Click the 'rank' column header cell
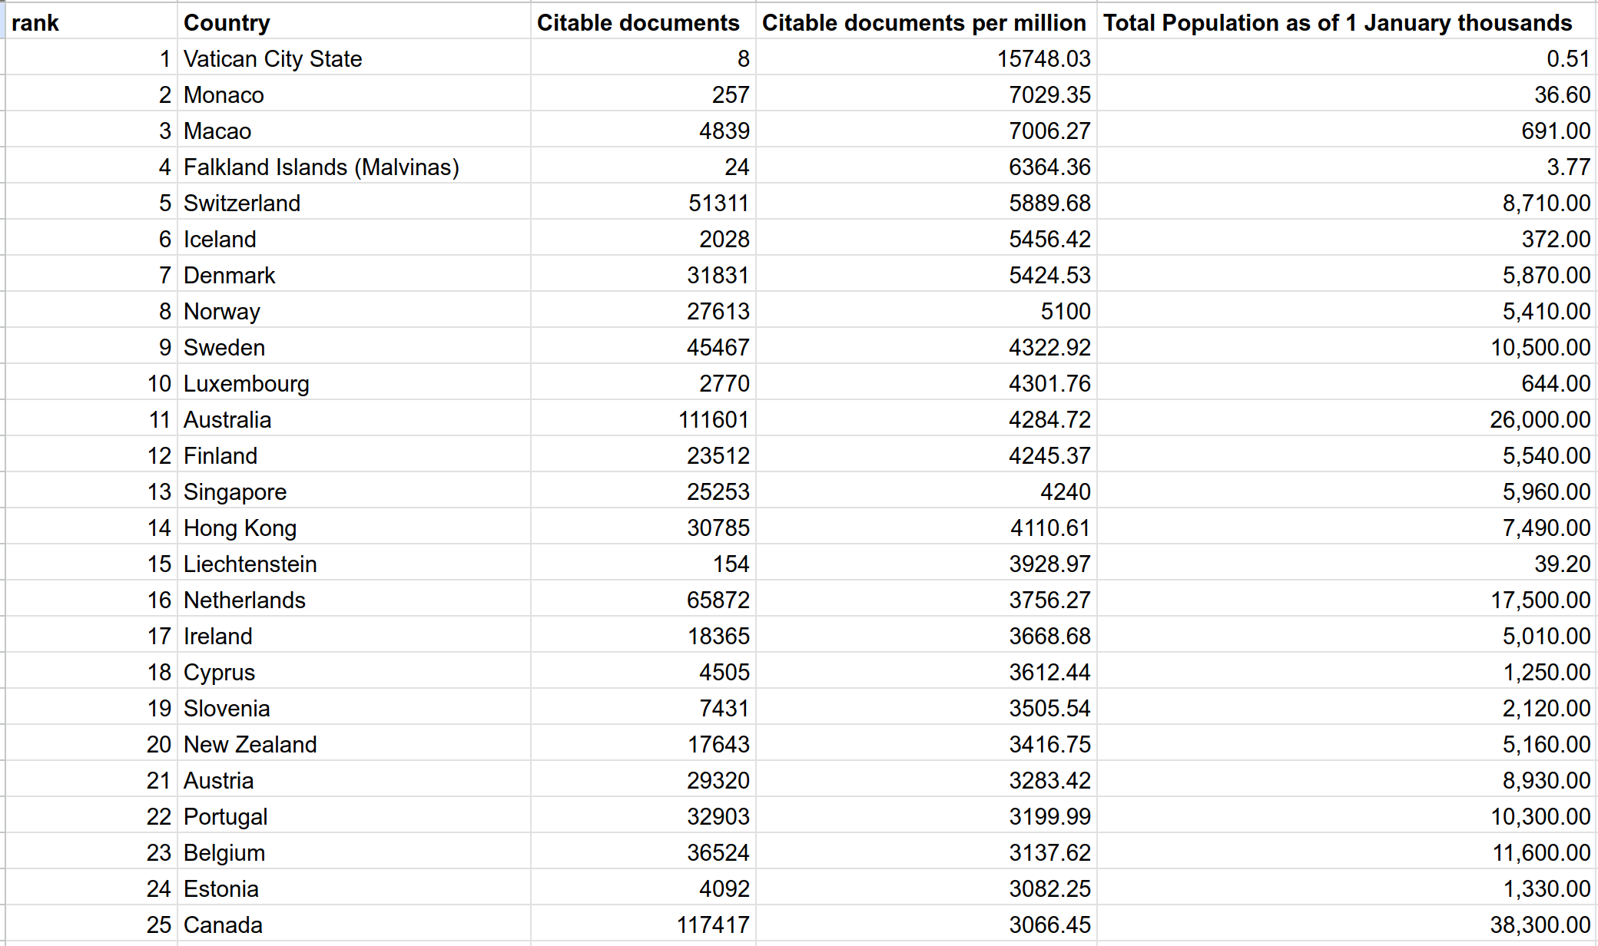Image resolution: width=1598 pixels, height=946 pixels. (91, 21)
